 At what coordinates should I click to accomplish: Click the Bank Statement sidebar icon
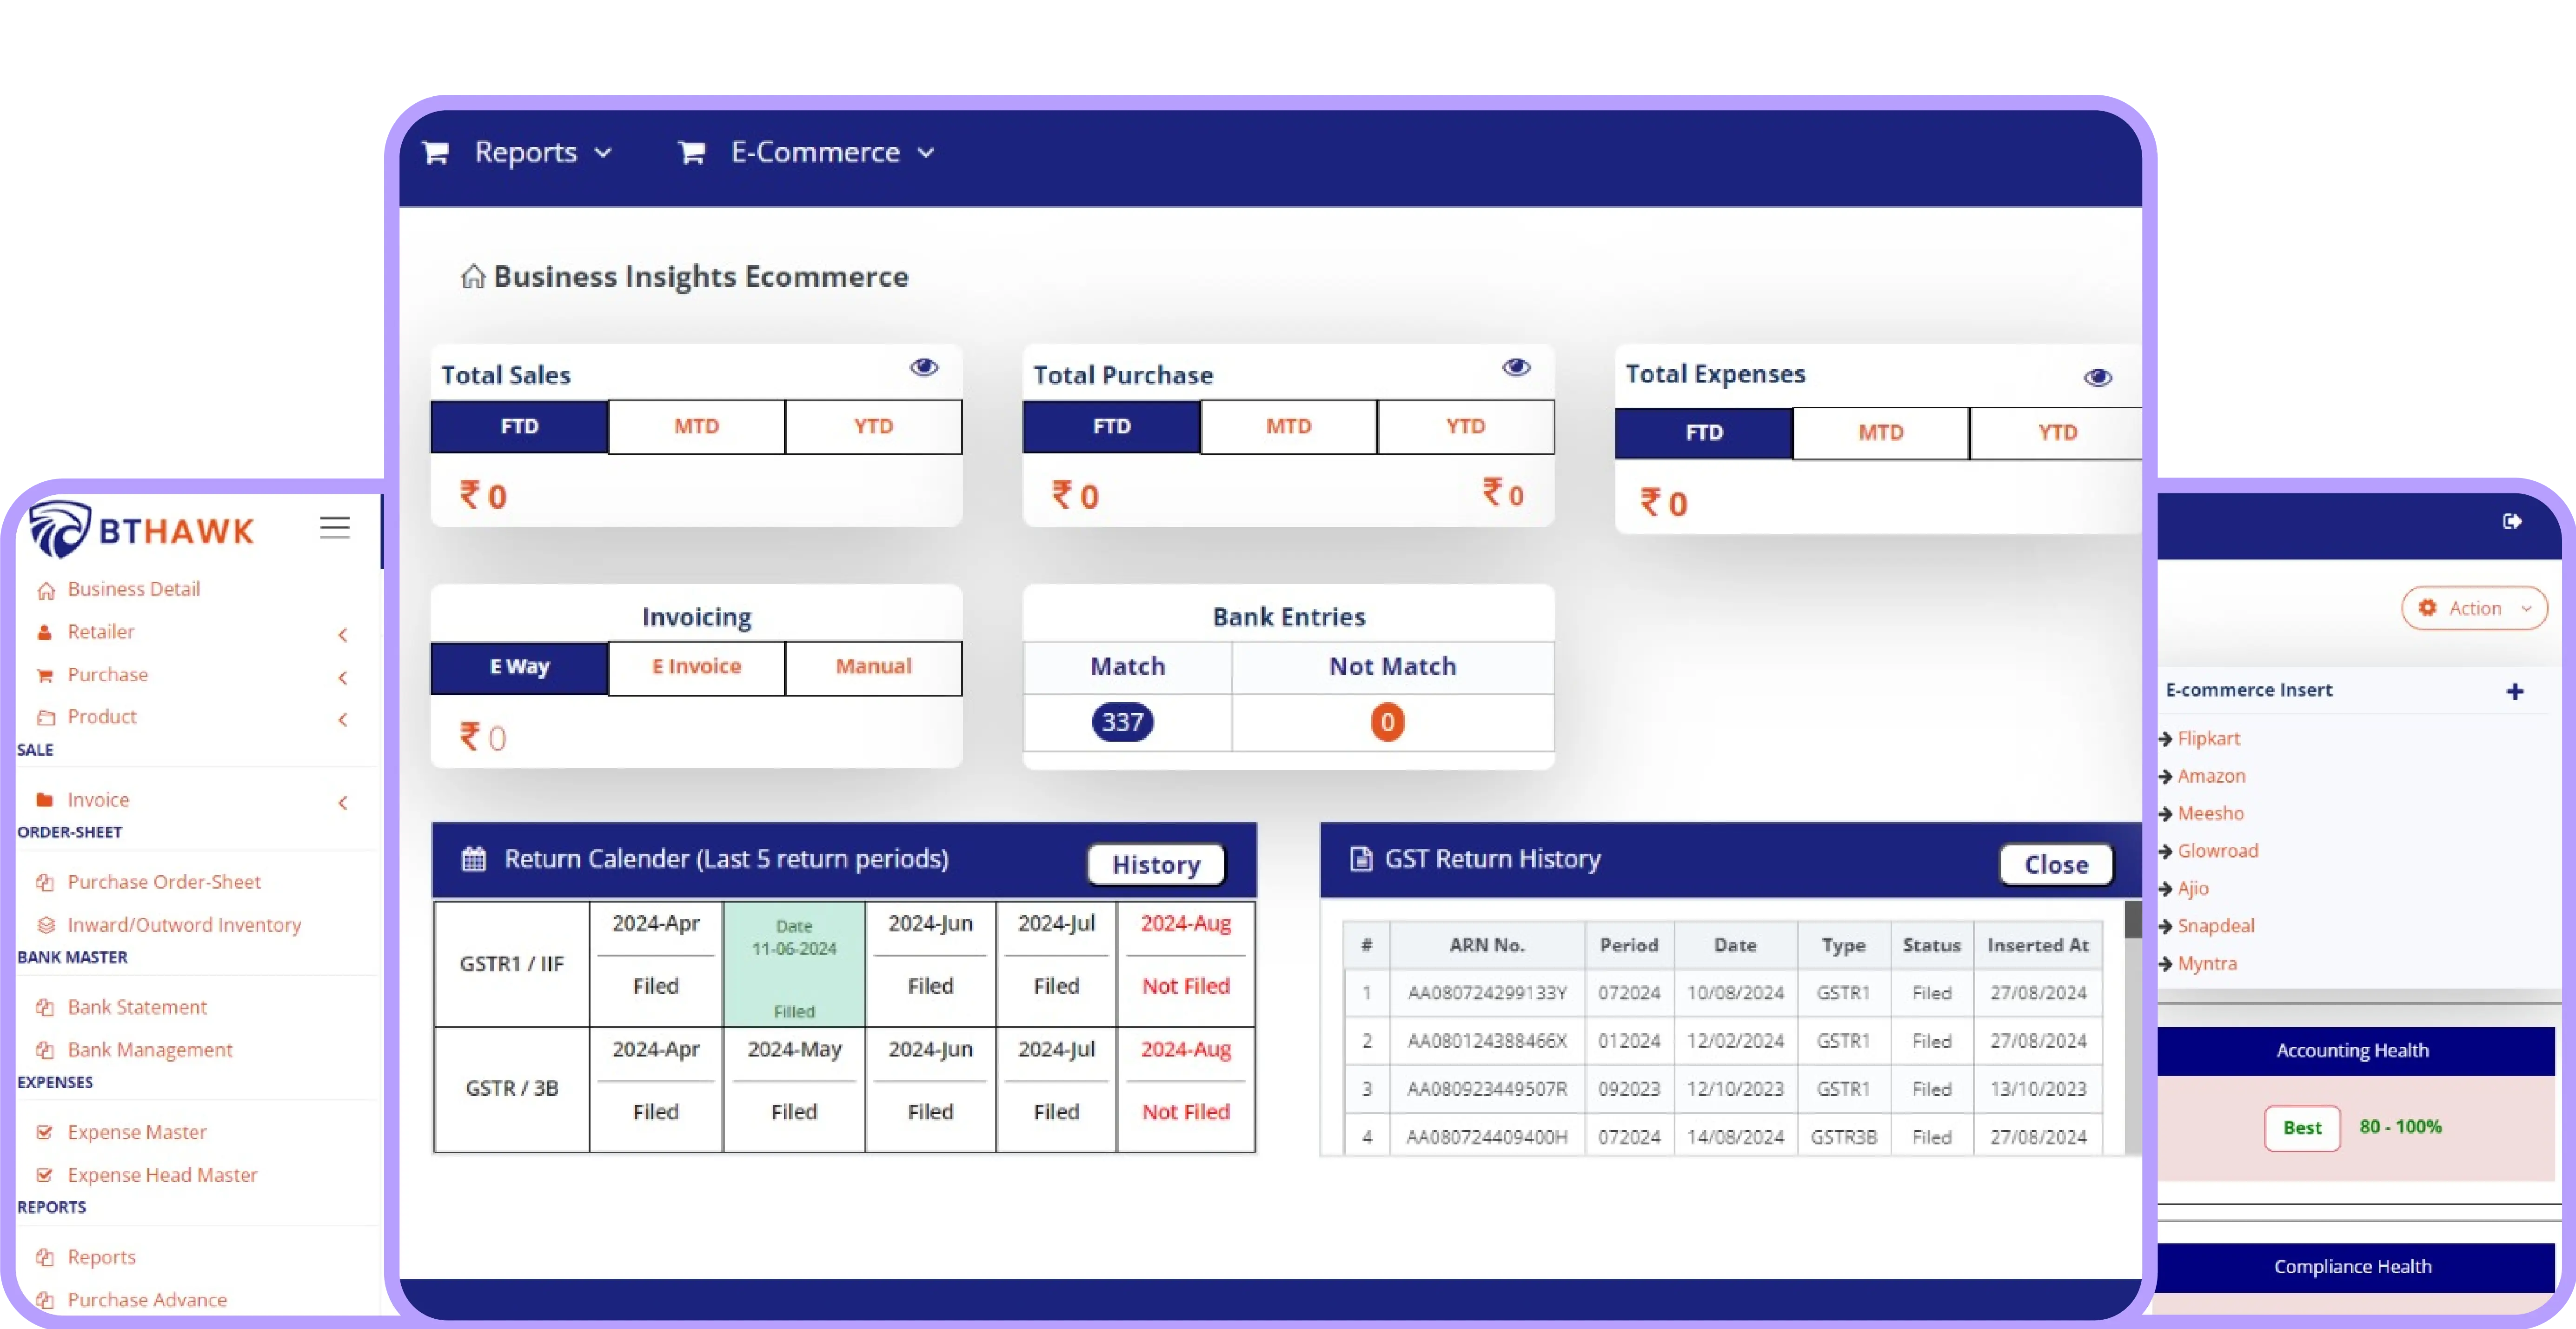coord(45,1007)
